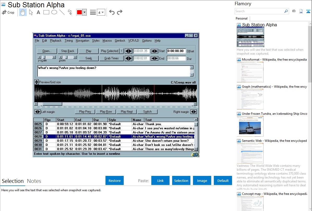Viewport: 312px width, 211px height.
Task: Undo the last annotation
Action: pos(112,12)
